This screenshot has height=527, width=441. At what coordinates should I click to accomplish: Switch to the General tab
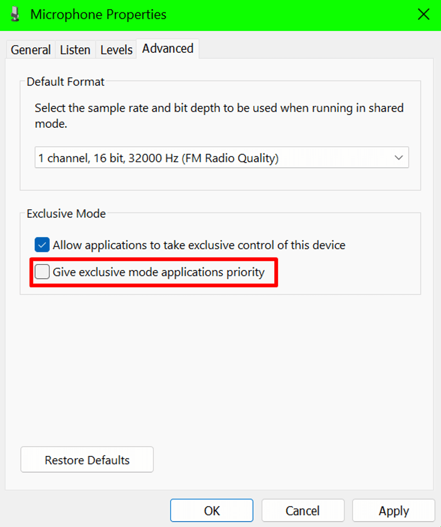(30, 50)
